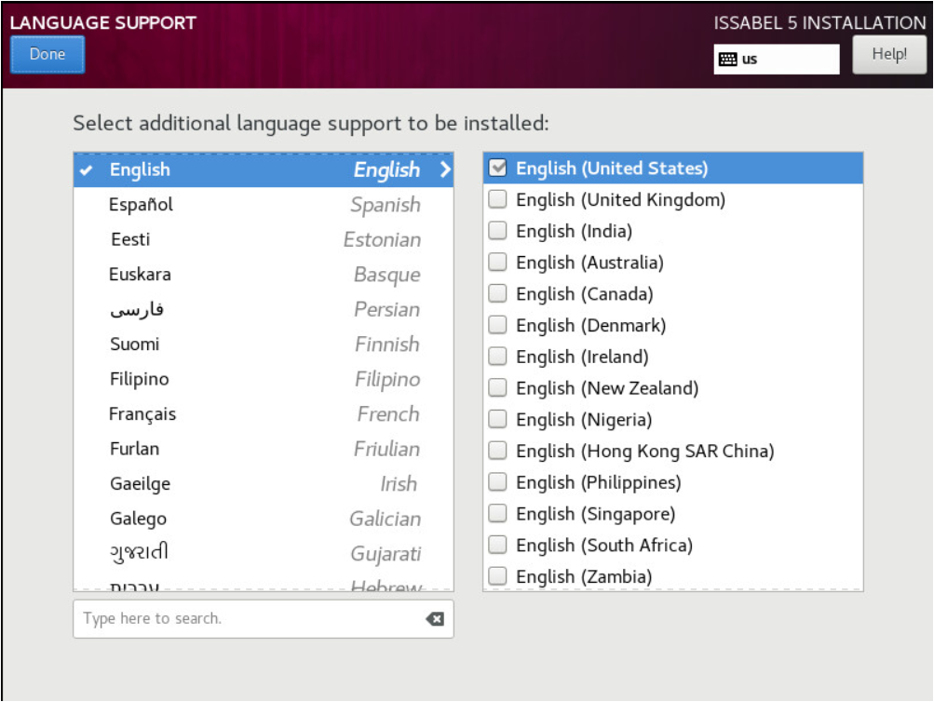This screenshot has width=934, height=702.
Task: Check the English (Australia) option
Action: 498,263
